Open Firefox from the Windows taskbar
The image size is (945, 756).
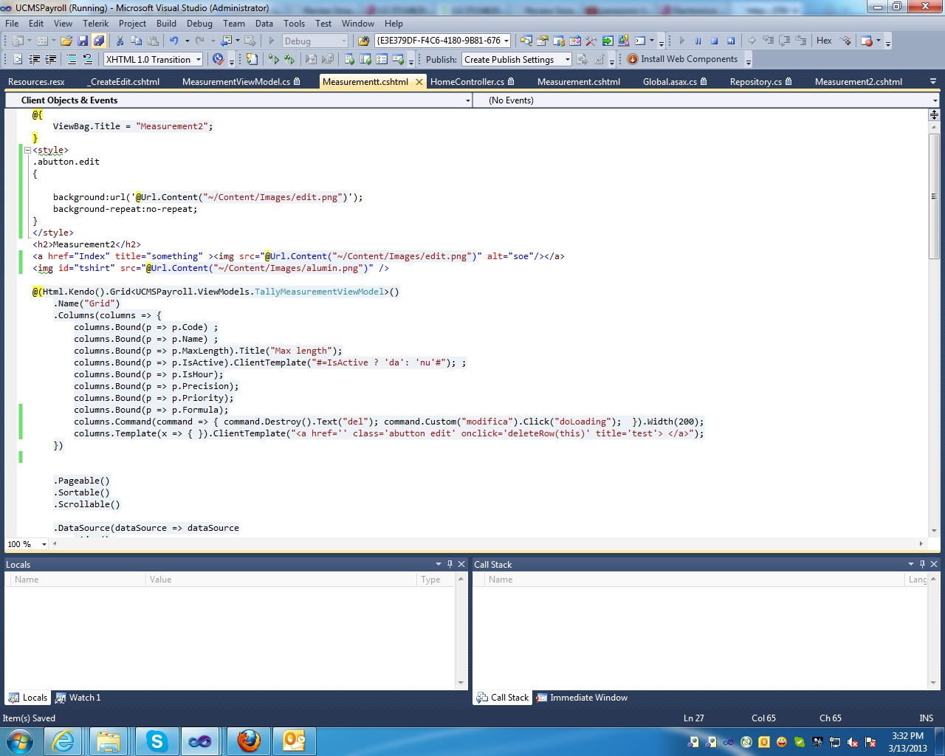pos(249,740)
